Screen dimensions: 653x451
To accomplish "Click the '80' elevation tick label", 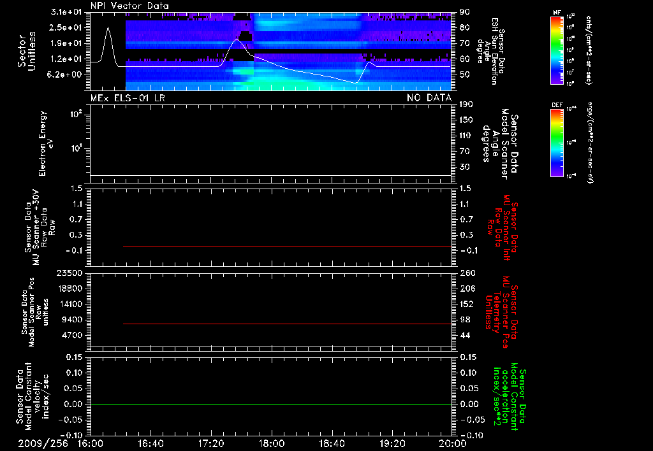I will (465, 27).
